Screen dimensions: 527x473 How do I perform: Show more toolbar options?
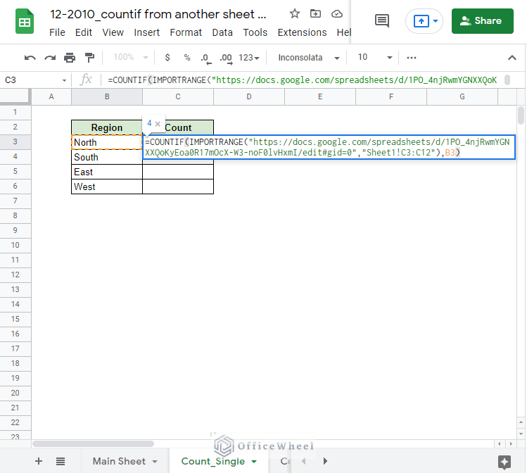[x=412, y=58]
